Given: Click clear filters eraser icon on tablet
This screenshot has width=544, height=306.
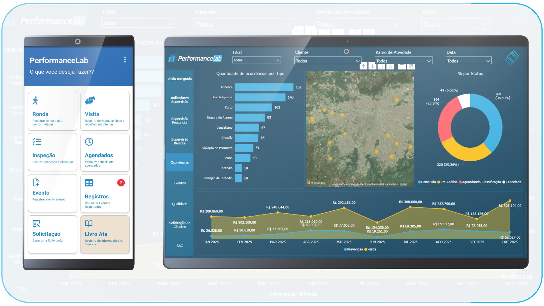Looking at the screenshot, I should (512, 58).
